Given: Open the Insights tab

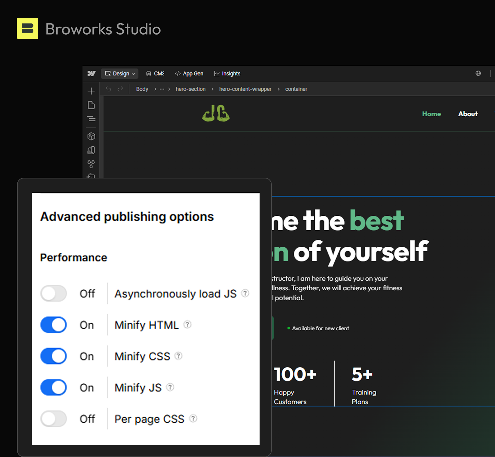Looking at the screenshot, I should (227, 73).
